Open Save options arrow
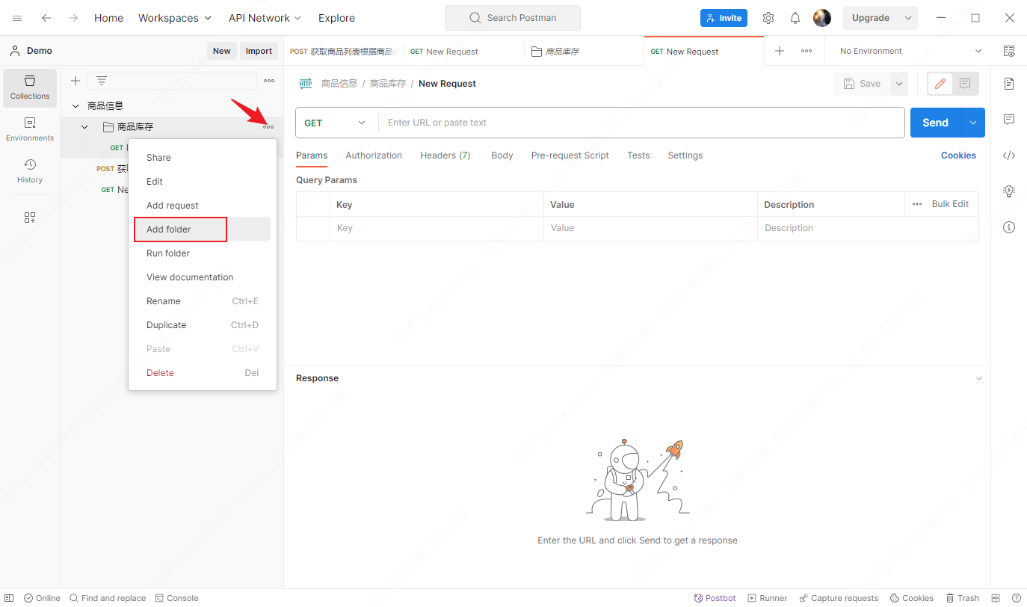The image size is (1027, 607). coord(898,84)
